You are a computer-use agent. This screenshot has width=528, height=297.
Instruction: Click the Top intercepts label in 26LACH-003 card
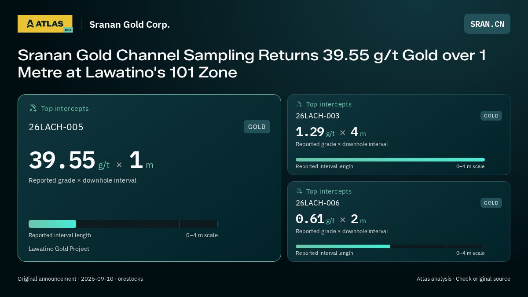pos(329,104)
